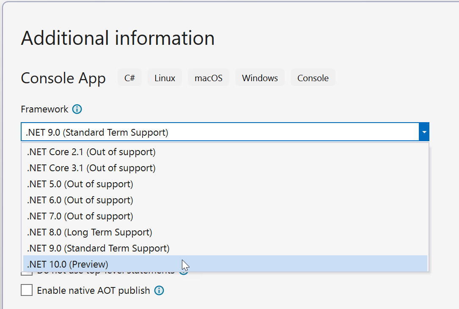Image resolution: width=459 pixels, height=309 pixels.
Task: Click the C# tag
Action: [130, 78]
